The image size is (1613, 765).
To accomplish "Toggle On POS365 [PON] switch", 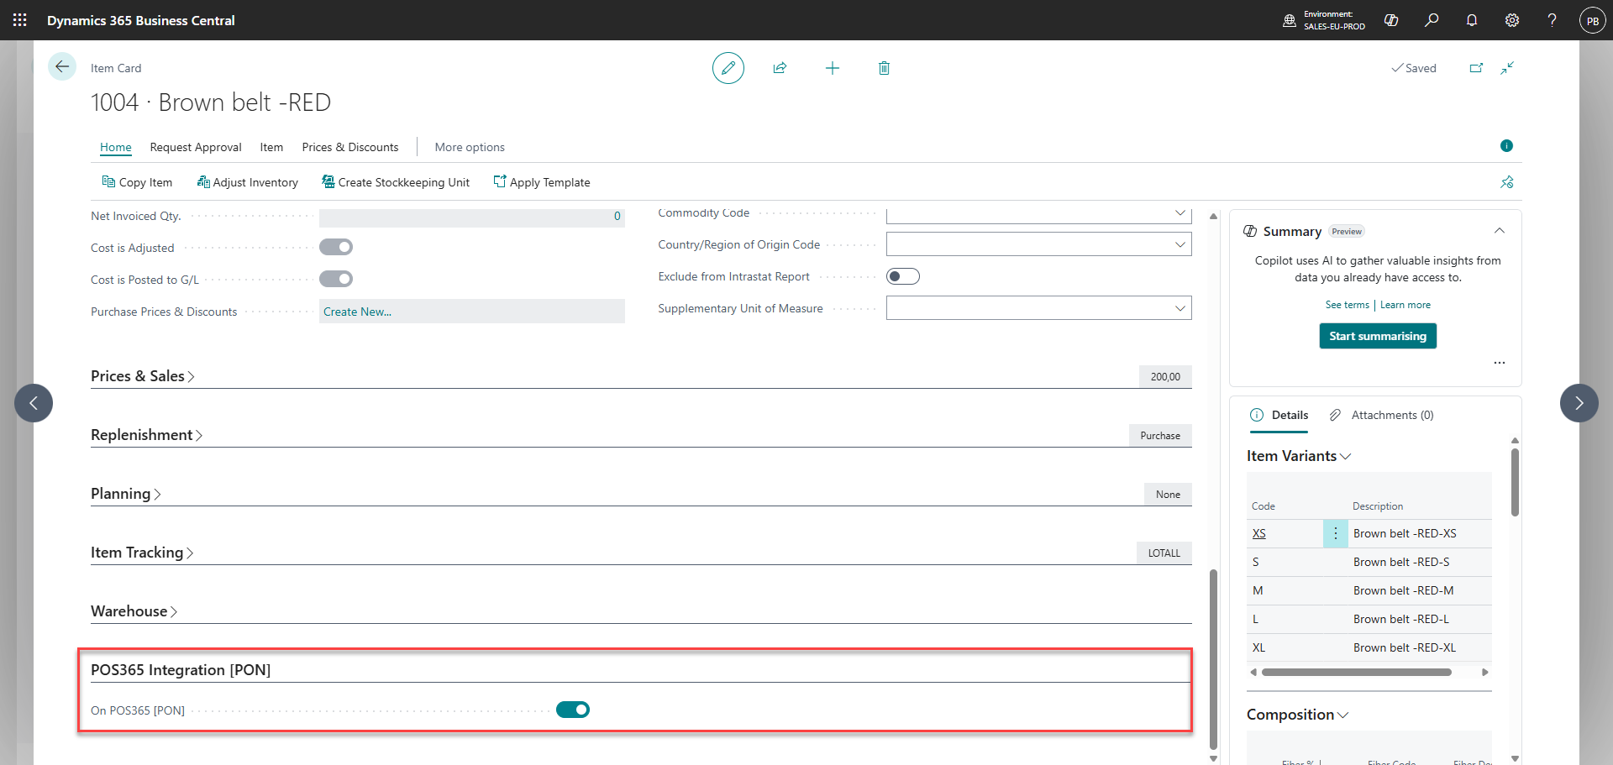I will (x=573, y=710).
